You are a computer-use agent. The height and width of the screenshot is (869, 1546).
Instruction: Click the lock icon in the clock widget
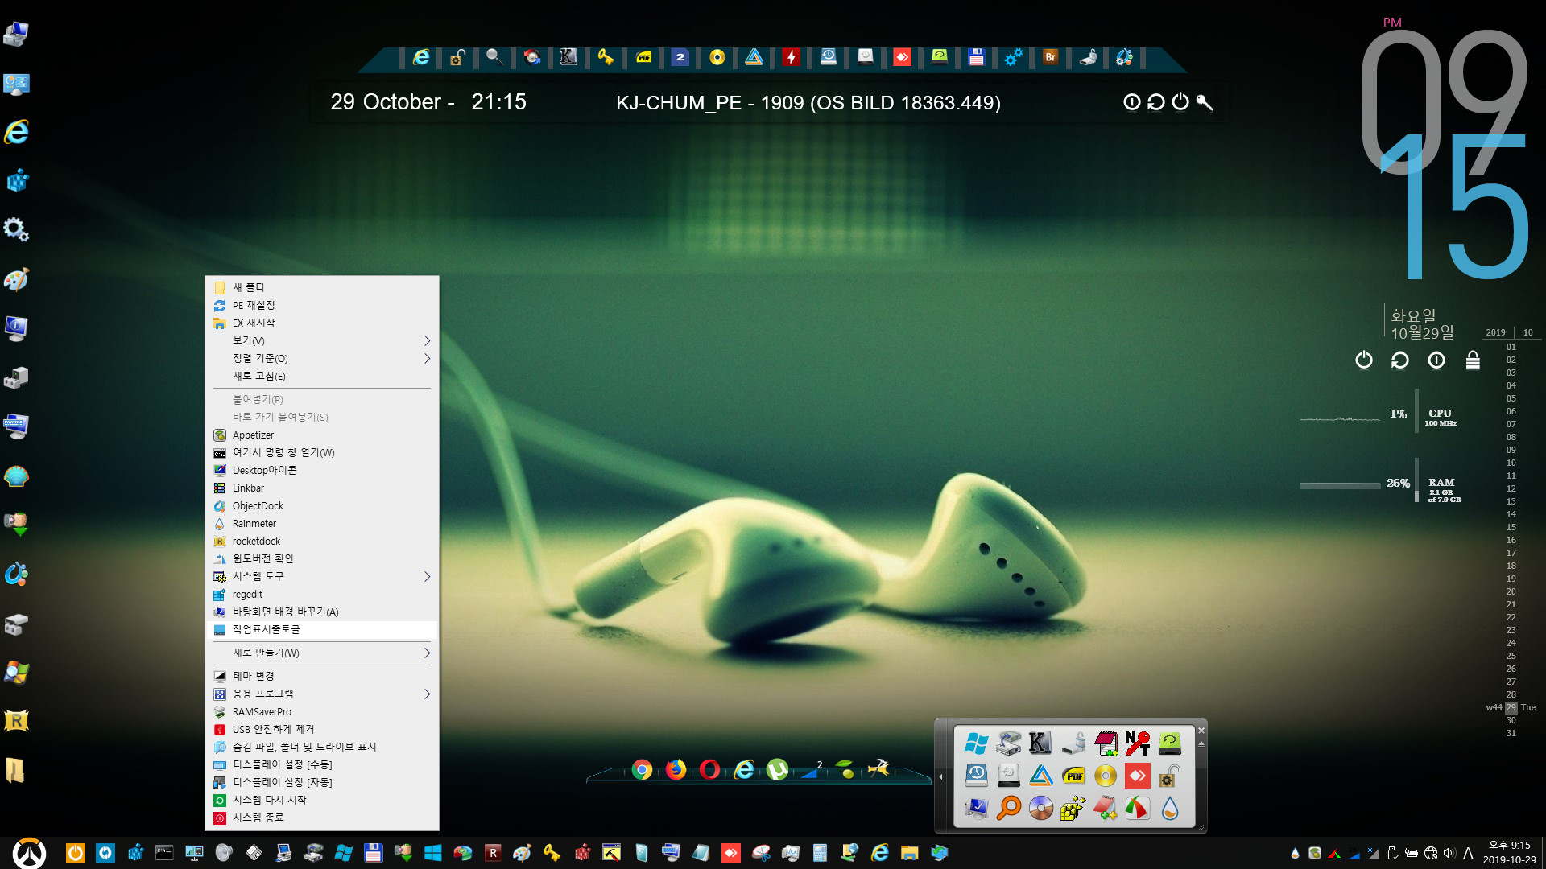[x=1473, y=360]
